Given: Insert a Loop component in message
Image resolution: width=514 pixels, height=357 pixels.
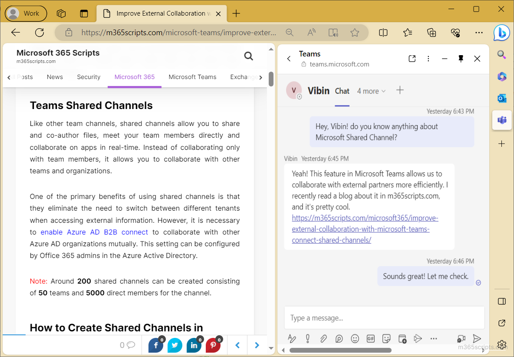Looking at the screenshot, I should [339, 338].
